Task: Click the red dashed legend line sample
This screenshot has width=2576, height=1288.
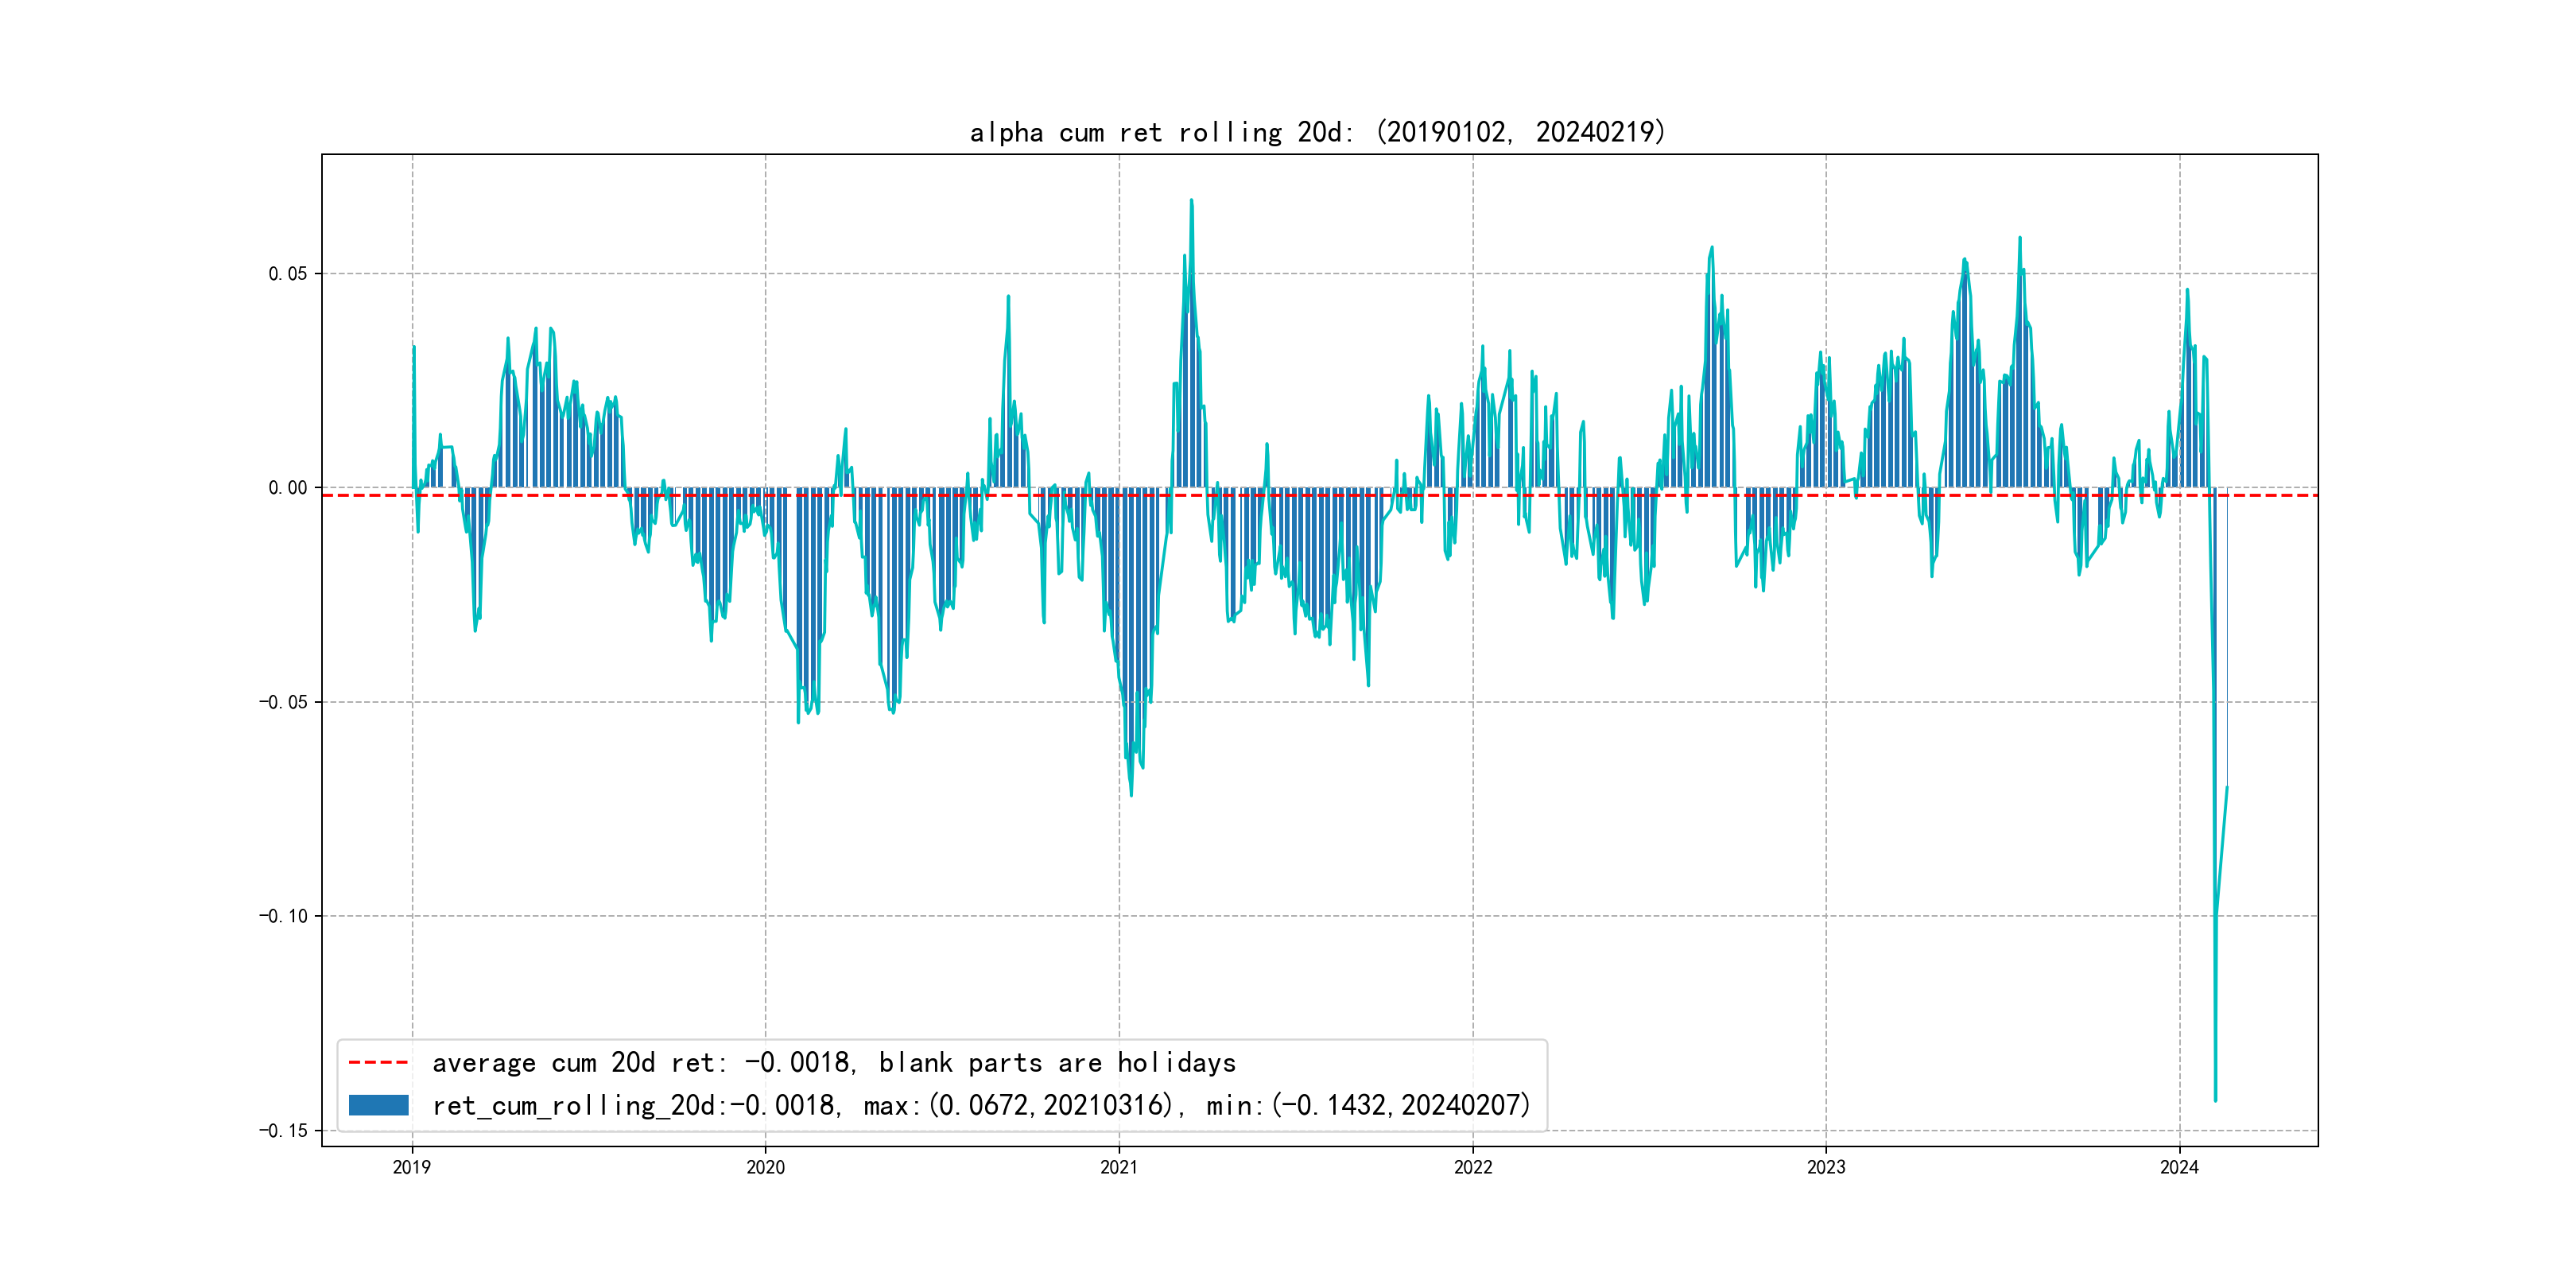Action: [378, 1062]
